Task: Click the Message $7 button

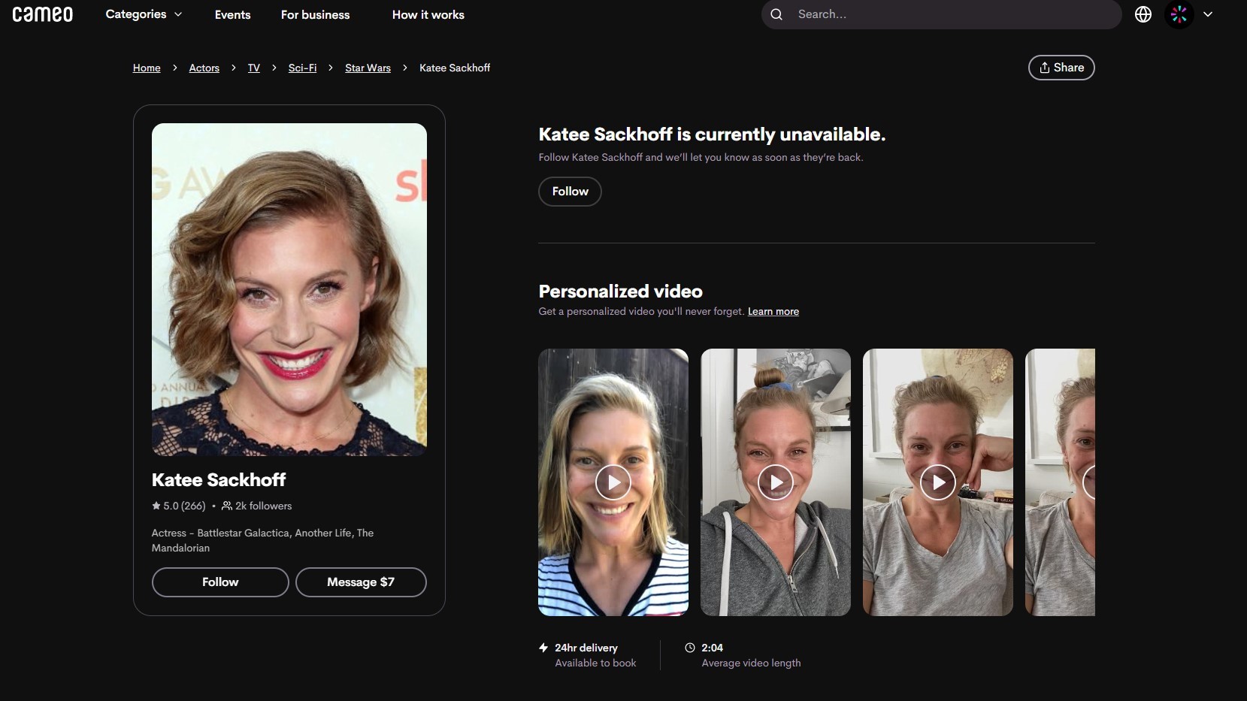Action: click(x=361, y=582)
